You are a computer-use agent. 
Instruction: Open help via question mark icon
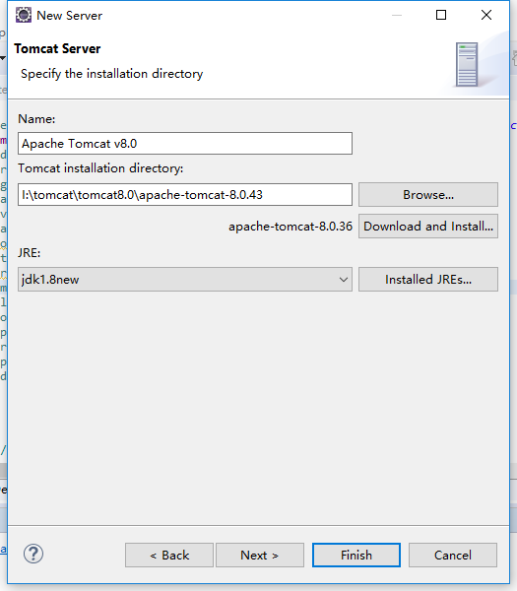(x=33, y=554)
